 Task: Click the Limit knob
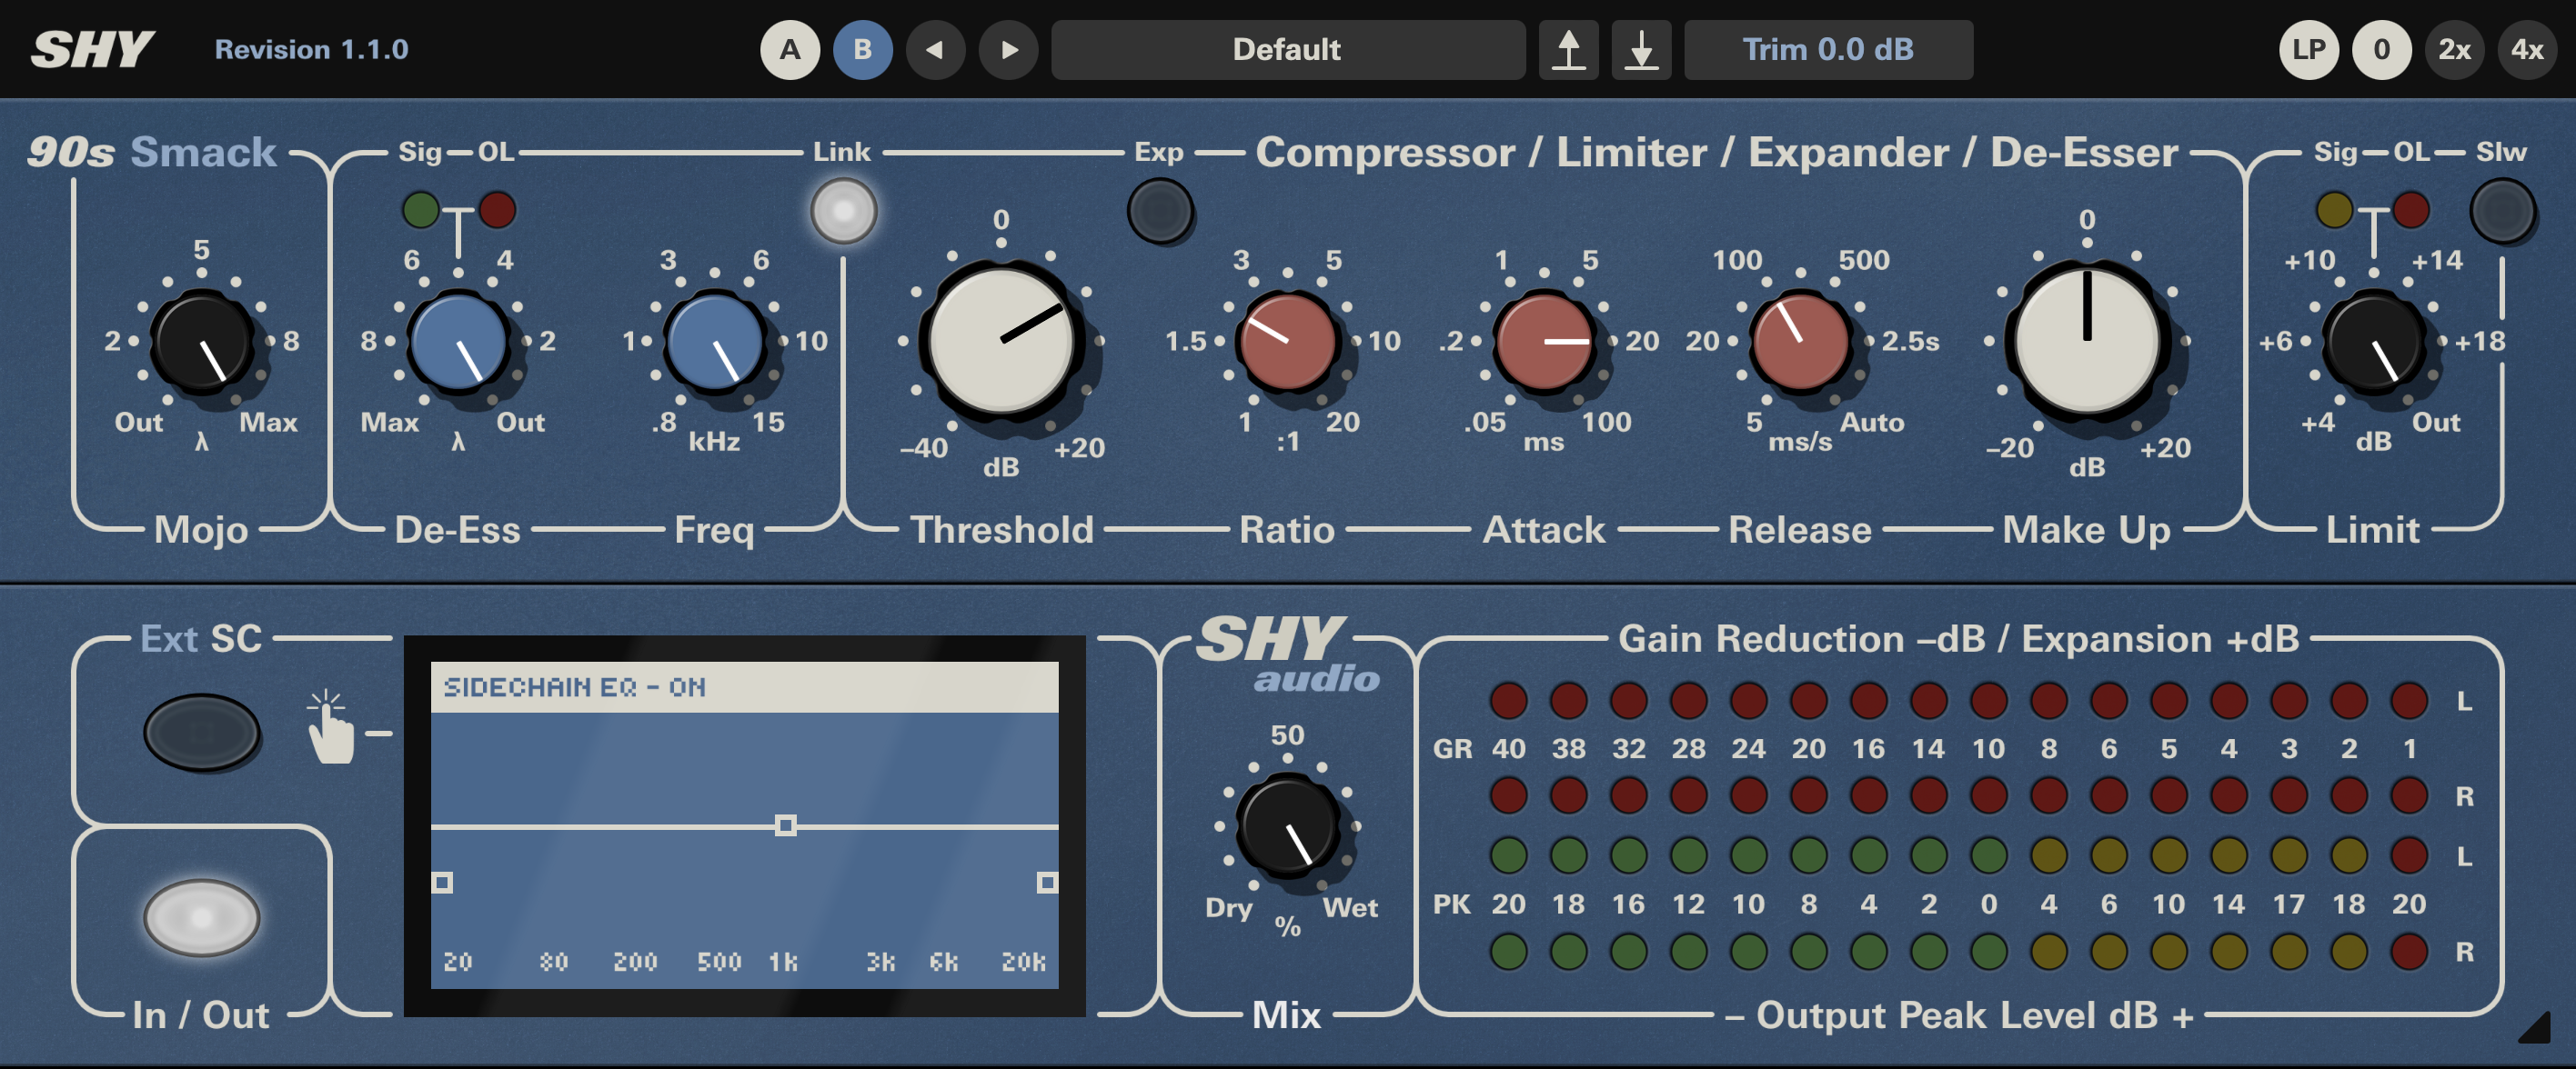pyautogui.click(x=2374, y=342)
